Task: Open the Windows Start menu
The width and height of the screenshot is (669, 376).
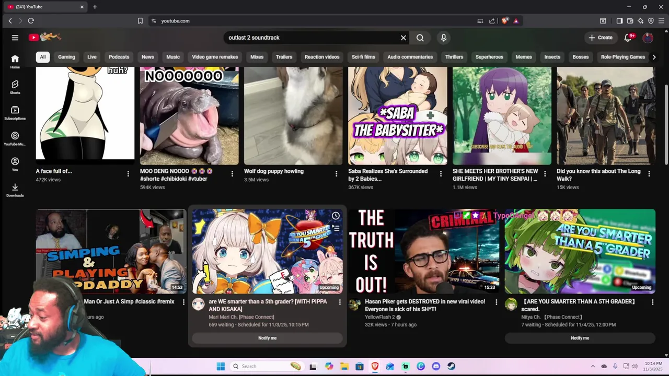Action: 221,366
